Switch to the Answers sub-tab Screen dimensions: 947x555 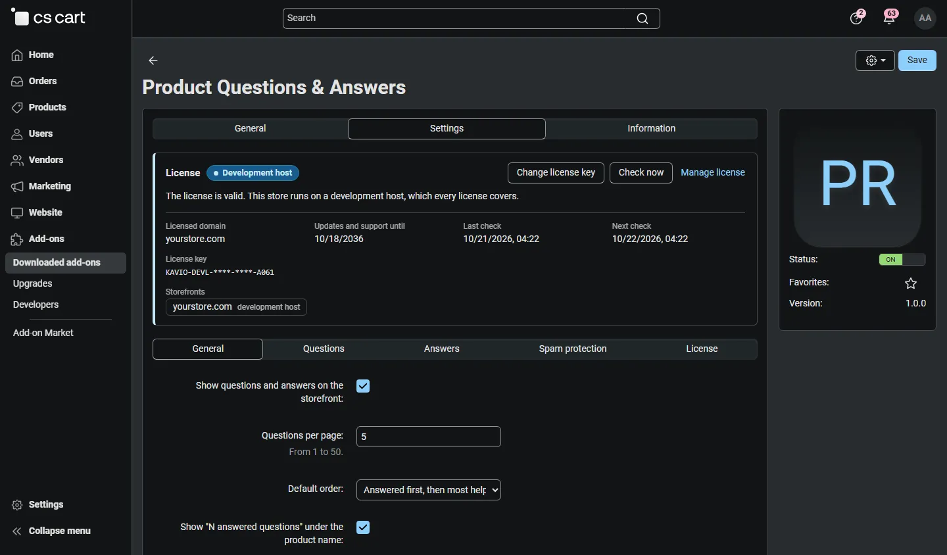pos(442,349)
